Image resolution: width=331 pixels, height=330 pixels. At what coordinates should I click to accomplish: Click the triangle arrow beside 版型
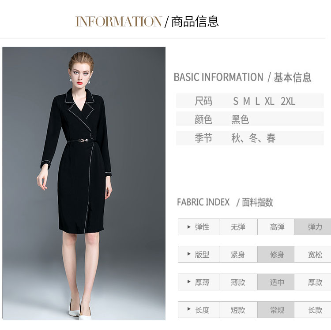pos(189,254)
